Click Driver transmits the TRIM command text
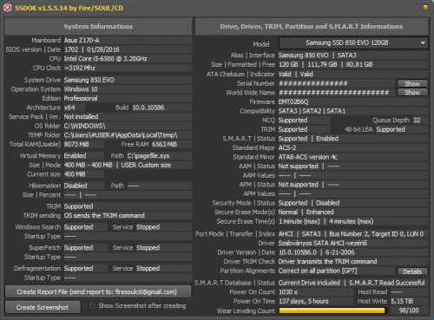This screenshot has width=434, height=320. click(x=327, y=262)
